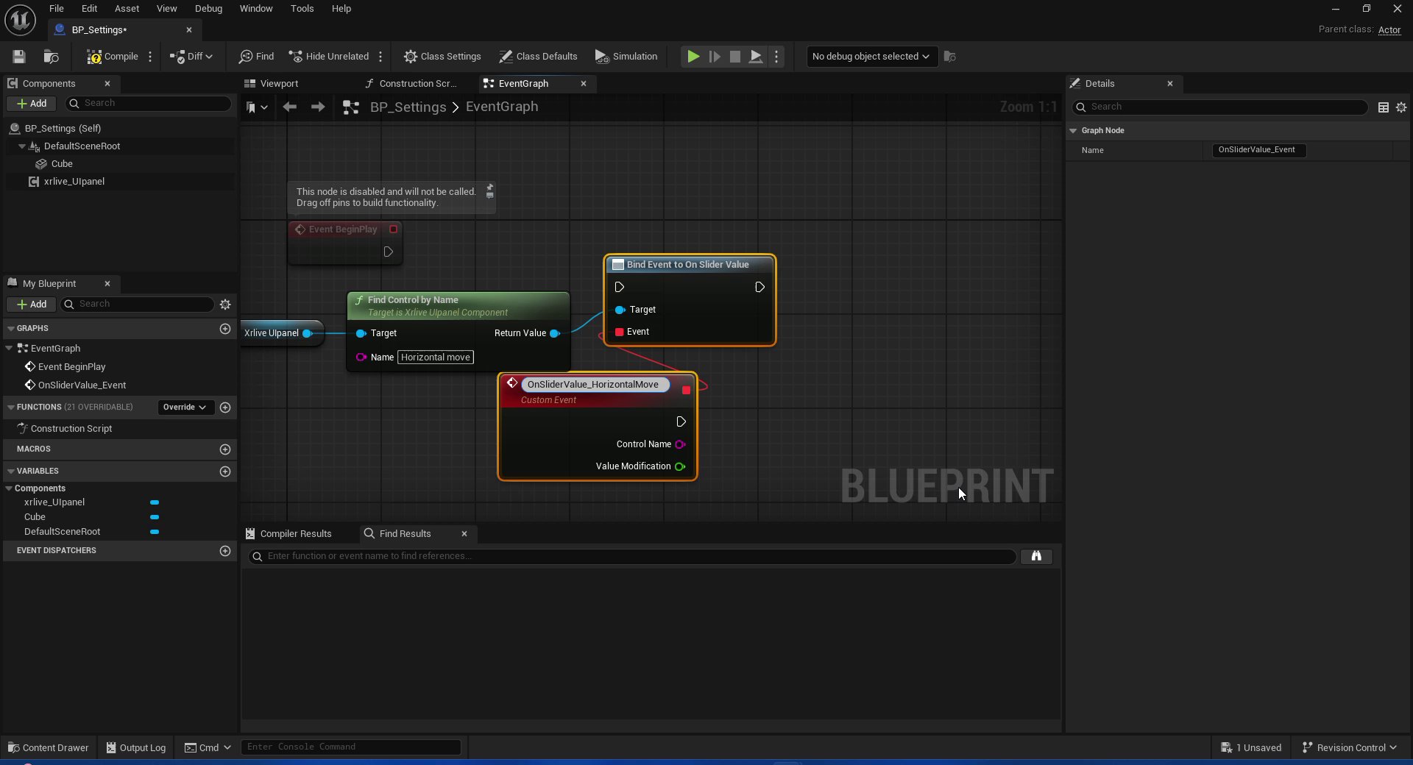Click the Control Name output pin
The width and height of the screenshot is (1413, 765).
[x=680, y=445]
